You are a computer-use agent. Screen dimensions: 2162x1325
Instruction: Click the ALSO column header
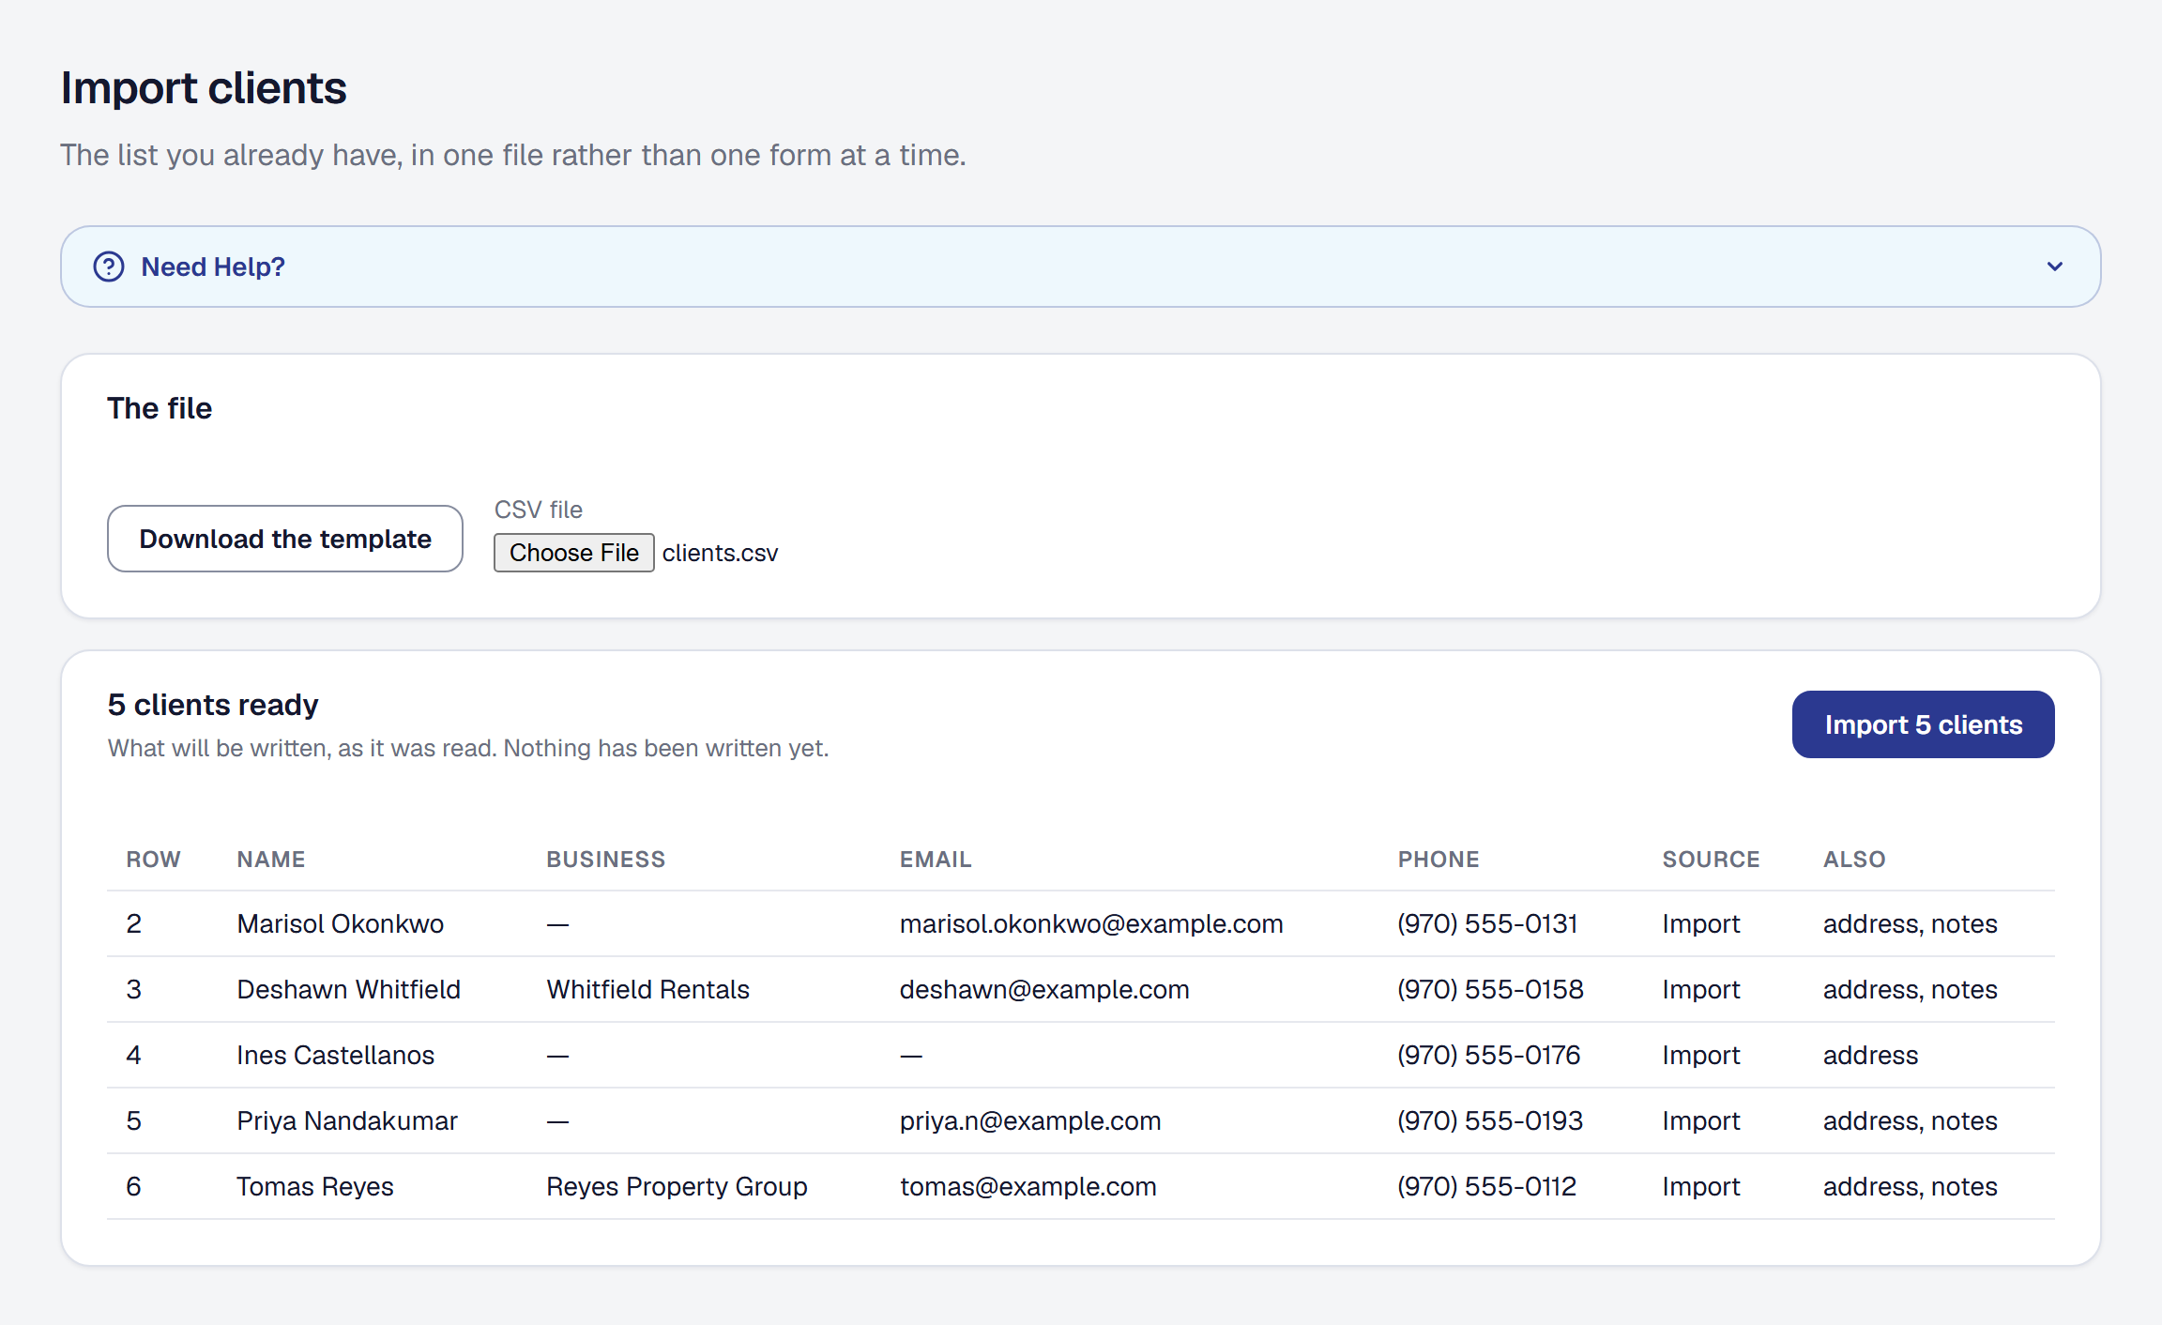point(1854,860)
